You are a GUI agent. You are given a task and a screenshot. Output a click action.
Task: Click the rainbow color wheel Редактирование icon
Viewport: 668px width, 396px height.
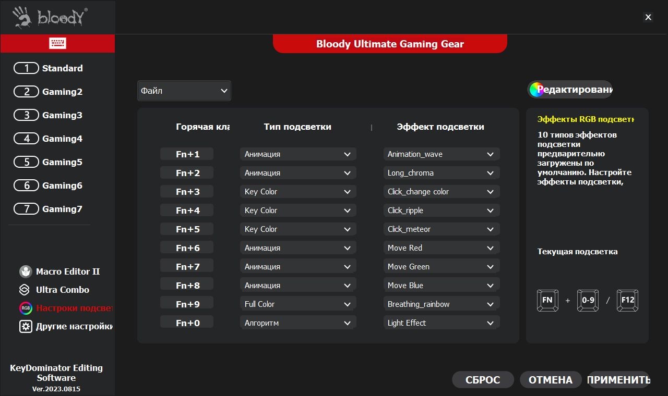536,90
